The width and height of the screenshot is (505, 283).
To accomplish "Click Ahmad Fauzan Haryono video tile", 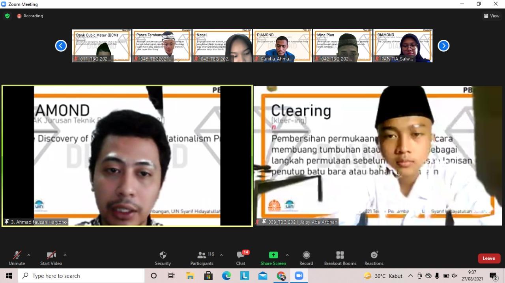I will coord(127,156).
